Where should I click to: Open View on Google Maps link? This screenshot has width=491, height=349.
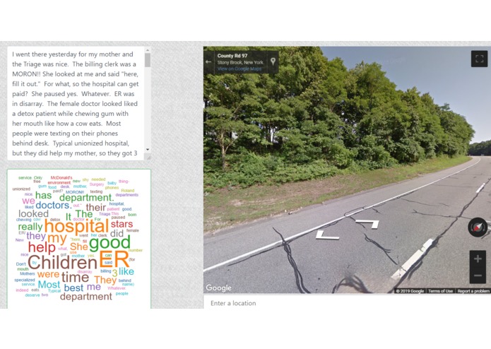tap(239, 69)
